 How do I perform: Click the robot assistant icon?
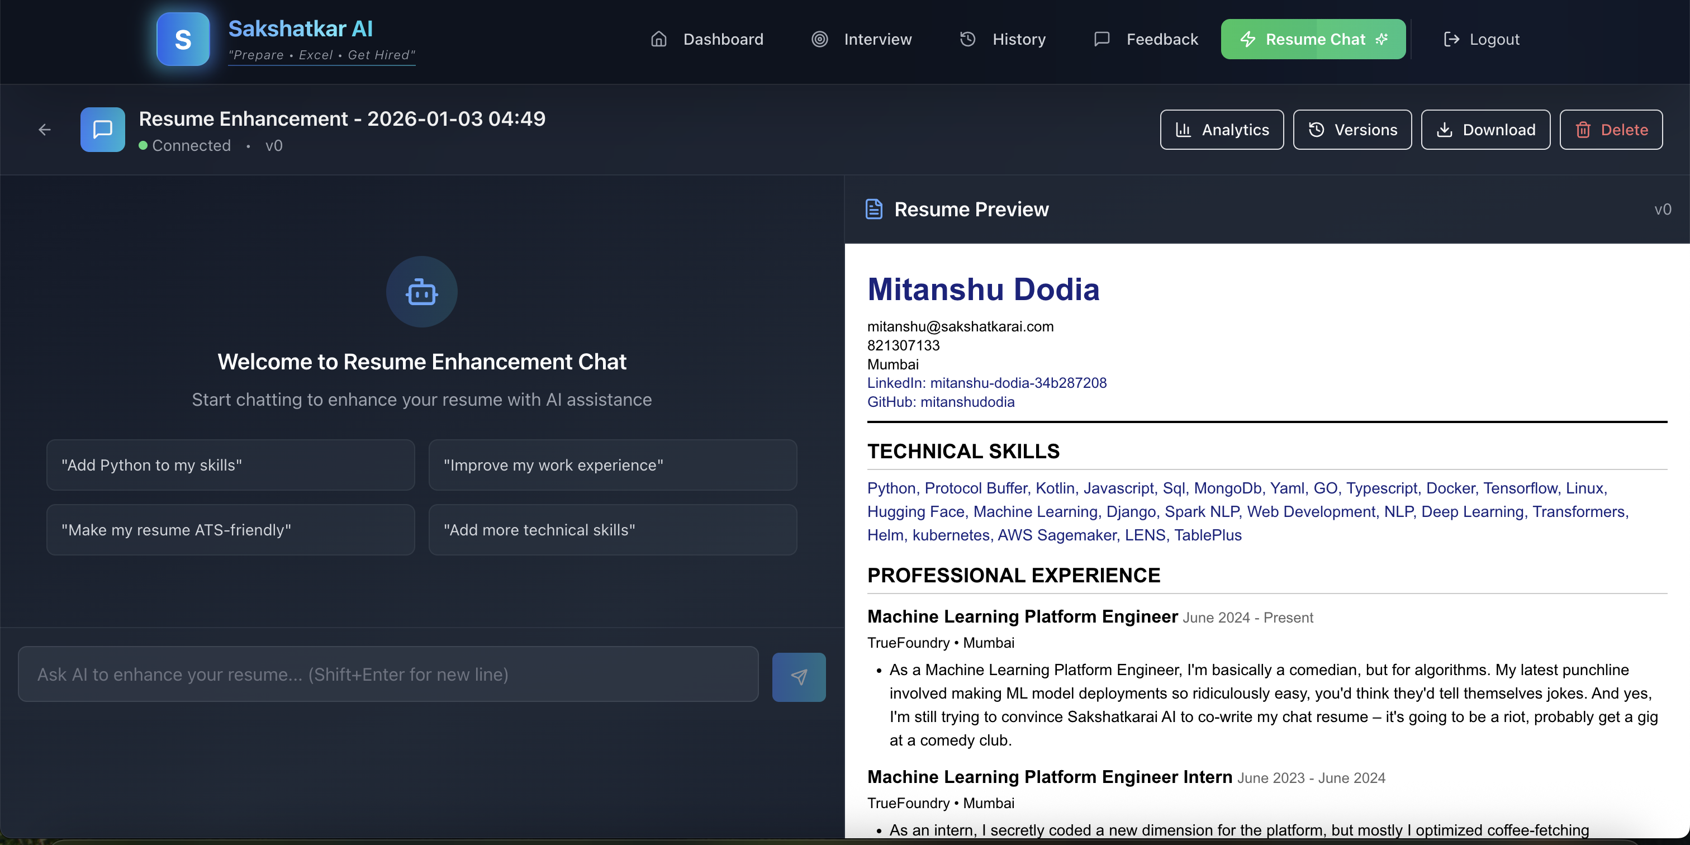point(421,292)
